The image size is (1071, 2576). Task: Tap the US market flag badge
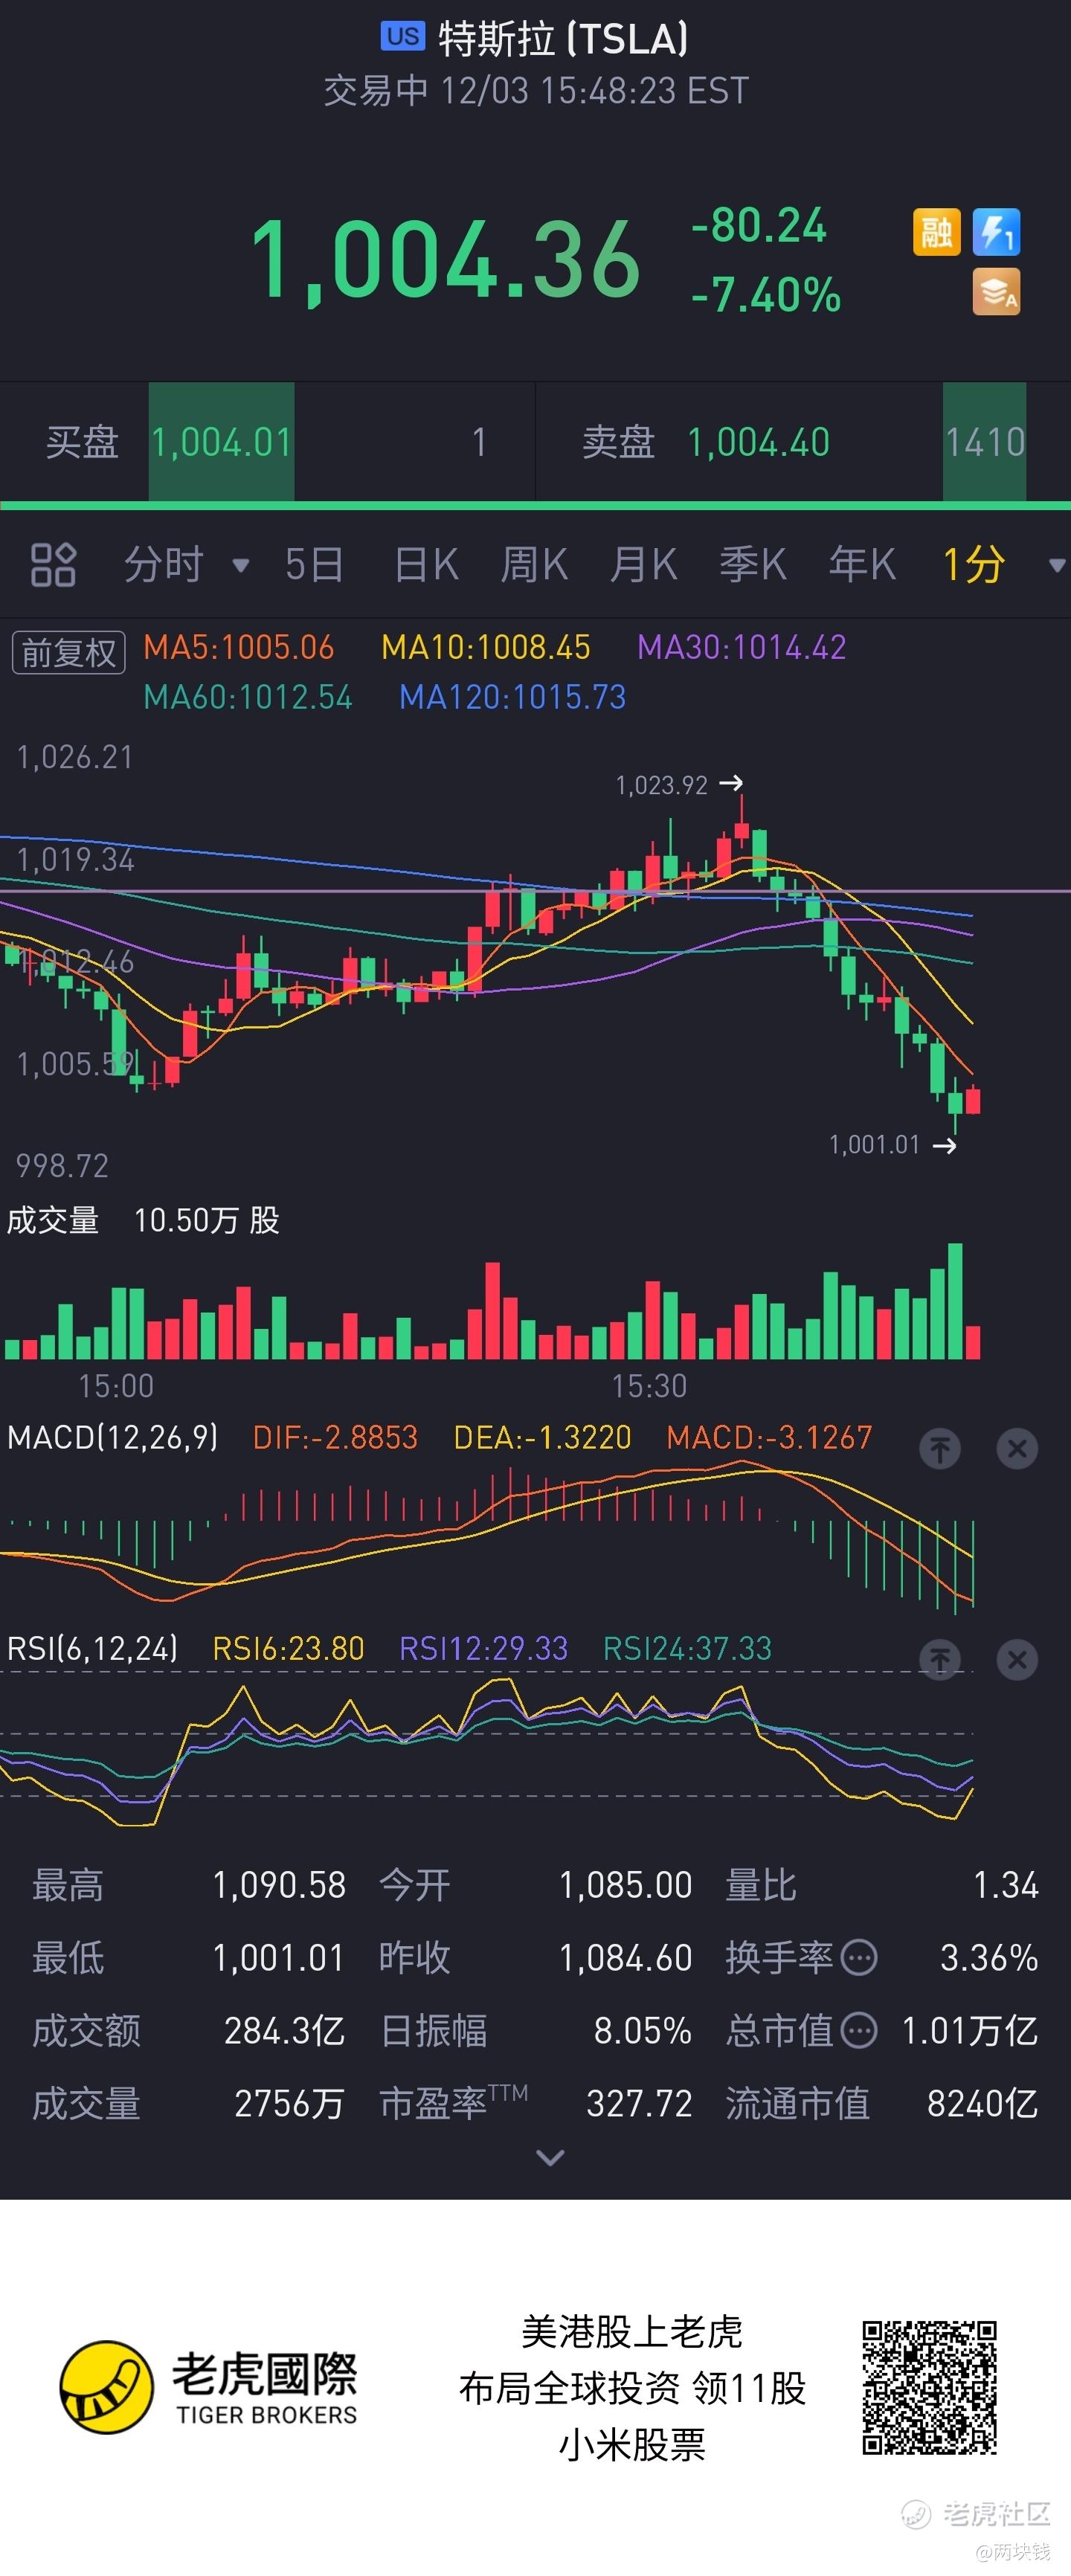403,37
